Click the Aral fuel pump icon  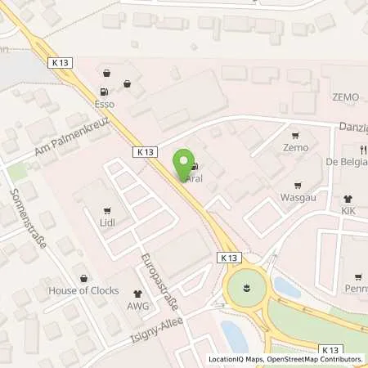click(195, 166)
